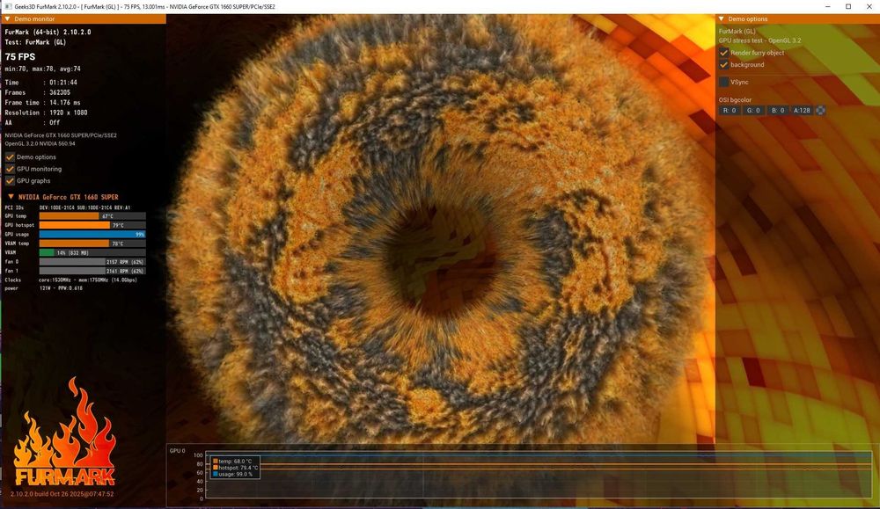Close the FurMark window
This screenshot has height=509, width=880.
click(x=869, y=7)
